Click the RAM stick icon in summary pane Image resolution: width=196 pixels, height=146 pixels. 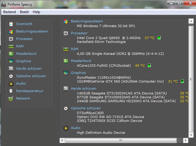pyautogui.click(x=66, y=49)
